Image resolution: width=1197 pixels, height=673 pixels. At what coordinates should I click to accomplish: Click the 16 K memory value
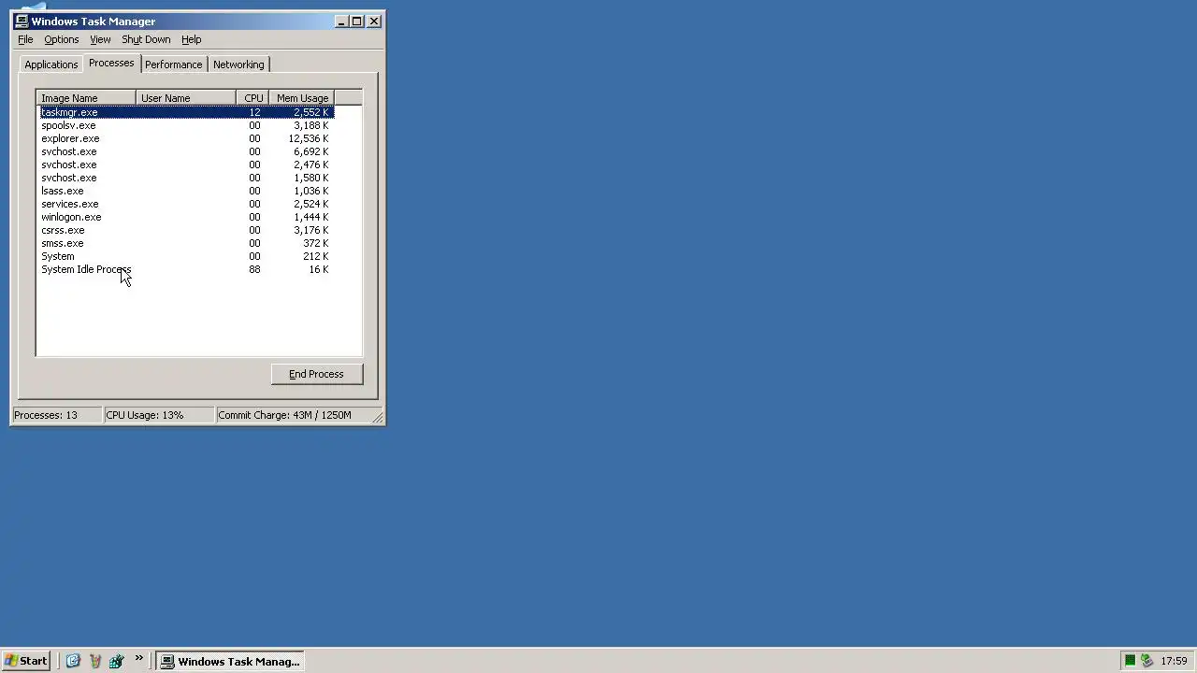(x=319, y=269)
